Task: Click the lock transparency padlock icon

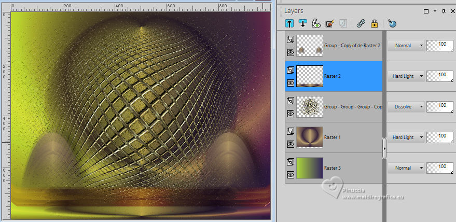Action: point(374,23)
